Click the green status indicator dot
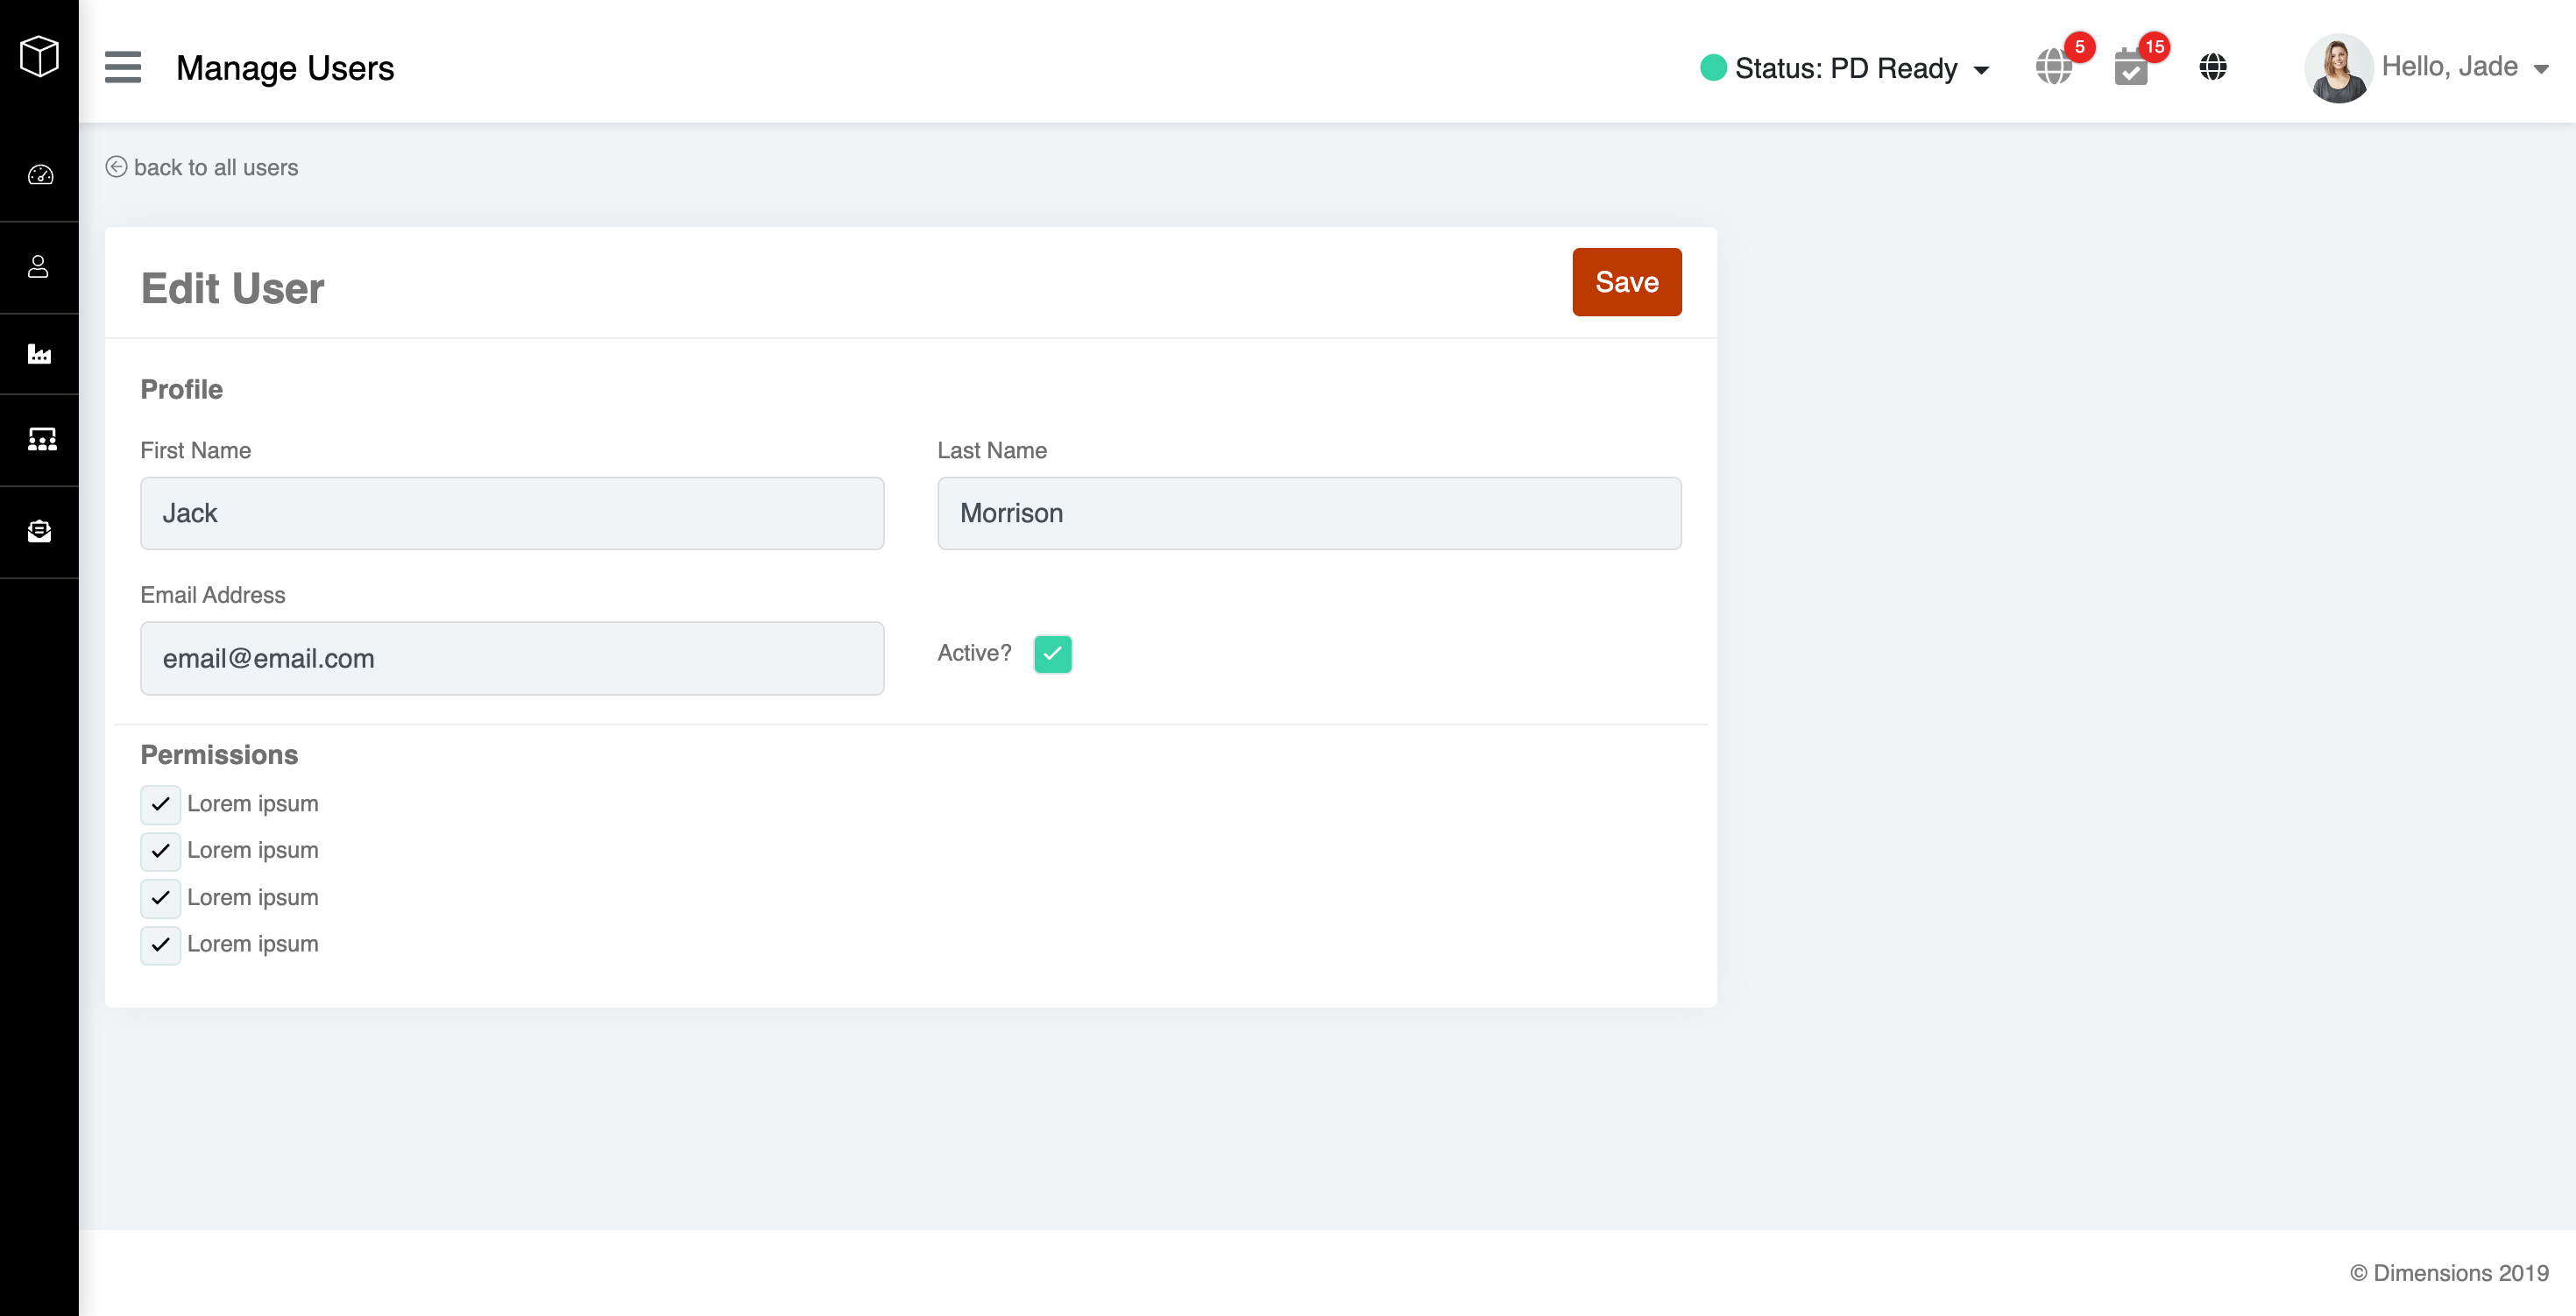Viewport: 2576px width, 1316px height. coord(1713,67)
